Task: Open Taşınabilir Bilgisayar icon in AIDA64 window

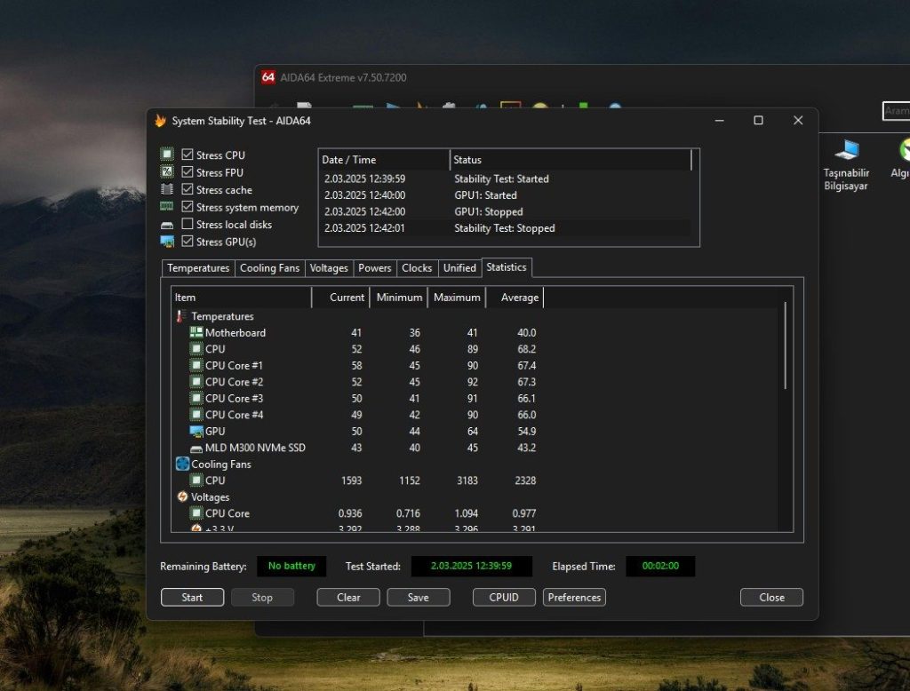Action: pyautogui.click(x=846, y=165)
